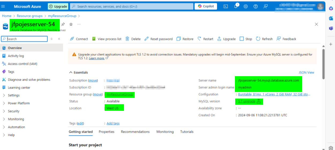Click the green Upgrade subscription button
Image resolution: width=335 pixels, height=150 pixels.
pos(58,6)
